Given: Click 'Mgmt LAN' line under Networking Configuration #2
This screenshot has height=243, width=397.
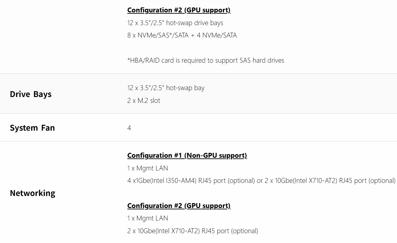Looking at the screenshot, I should (x=148, y=218).
